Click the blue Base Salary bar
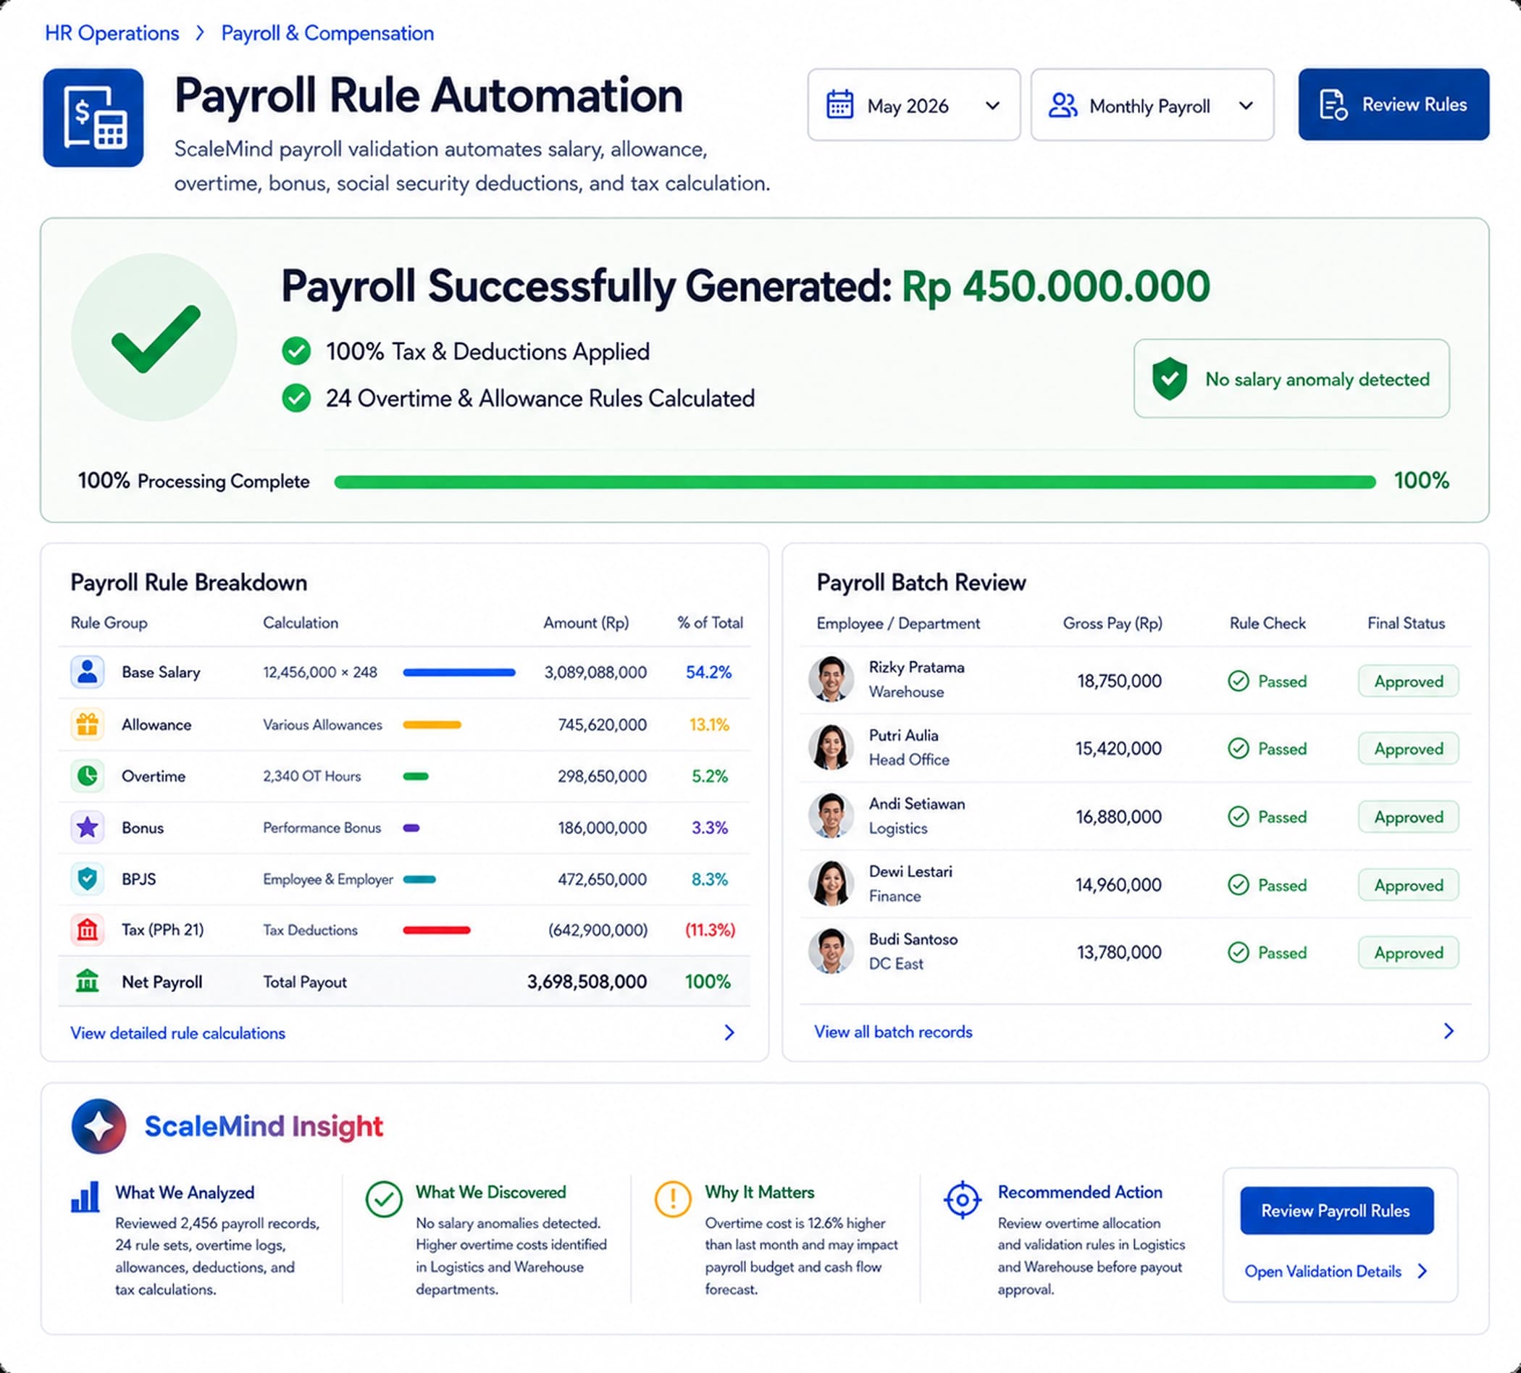The height and width of the screenshot is (1373, 1521). click(458, 671)
